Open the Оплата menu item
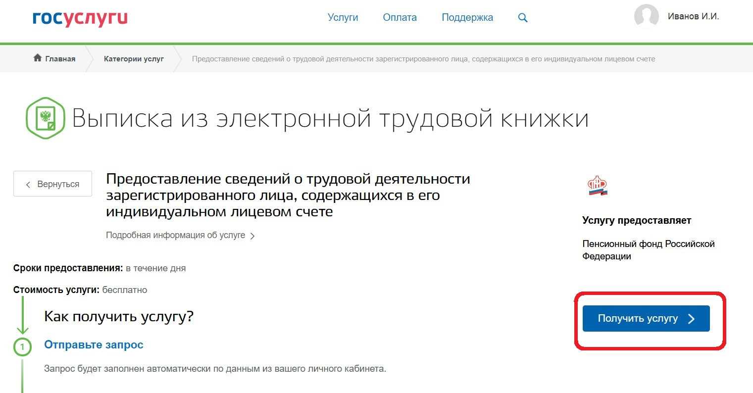This screenshot has width=753, height=393. pyautogui.click(x=400, y=17)
